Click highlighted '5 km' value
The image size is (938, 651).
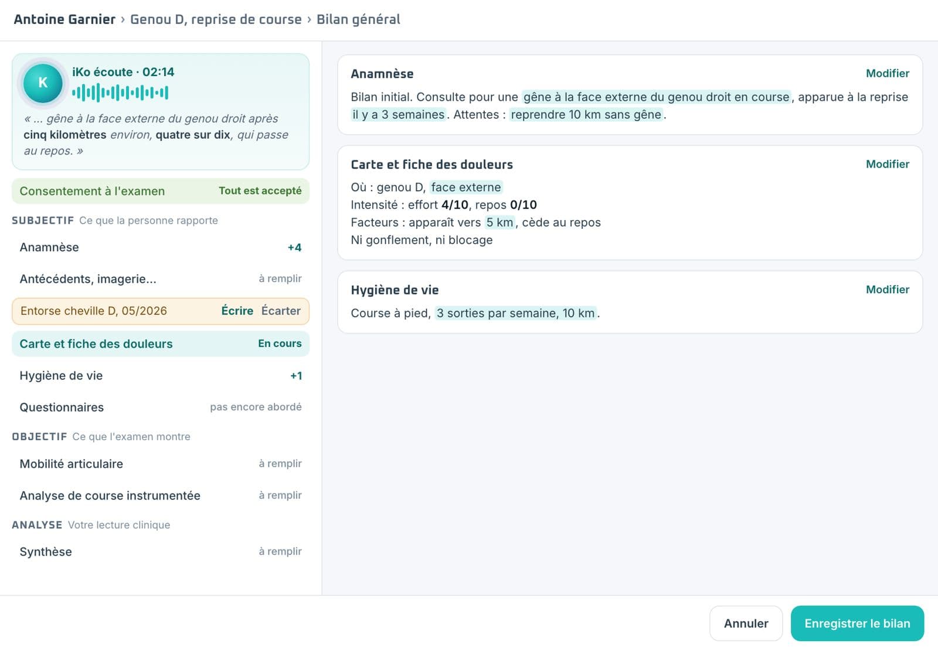(499, 222)
